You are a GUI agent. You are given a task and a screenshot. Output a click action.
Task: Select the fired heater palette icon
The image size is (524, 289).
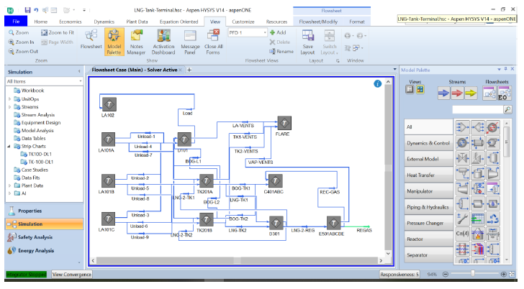477,233
